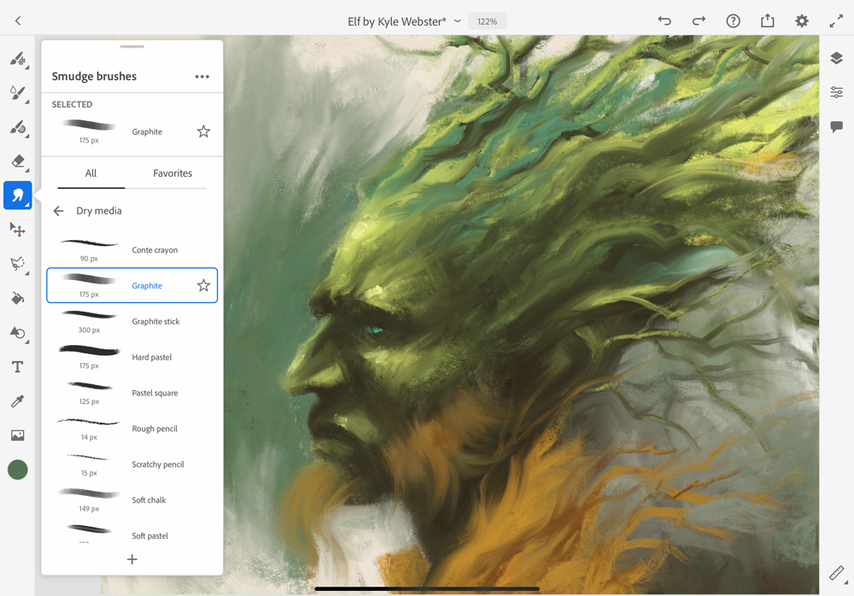Select the Paint bucket fill tool
Image resolution: width=854 pixels, height=596 pixels.
[17, 298]
